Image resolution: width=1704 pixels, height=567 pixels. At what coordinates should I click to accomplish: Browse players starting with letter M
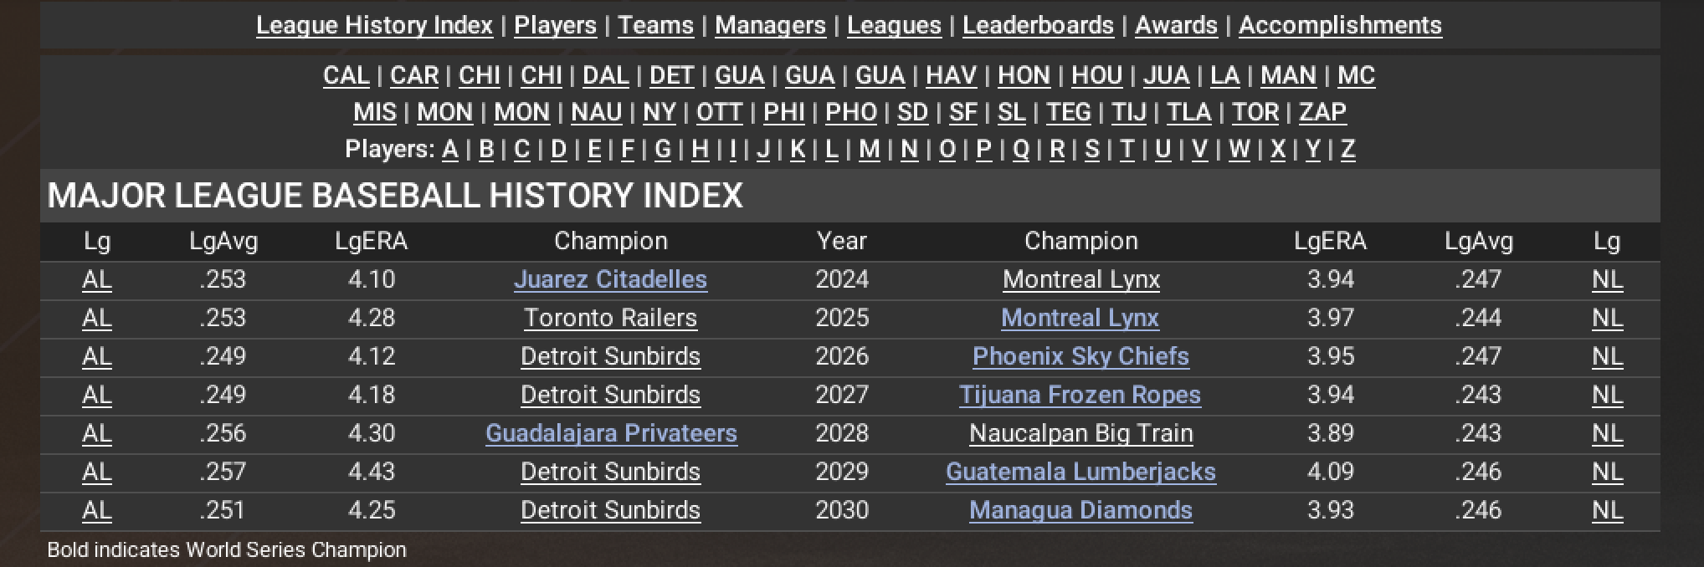pyautogui.click(x=869, y=149)
